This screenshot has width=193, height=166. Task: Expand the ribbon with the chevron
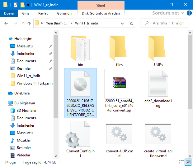point(182,13)
